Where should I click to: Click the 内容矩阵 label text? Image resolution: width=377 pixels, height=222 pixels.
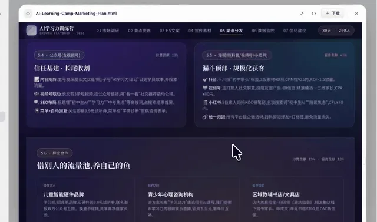(x=48, y=79)
